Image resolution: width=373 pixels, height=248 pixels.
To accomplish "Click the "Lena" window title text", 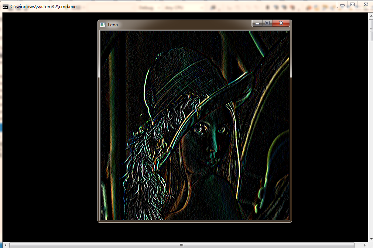I will point(113,25).
